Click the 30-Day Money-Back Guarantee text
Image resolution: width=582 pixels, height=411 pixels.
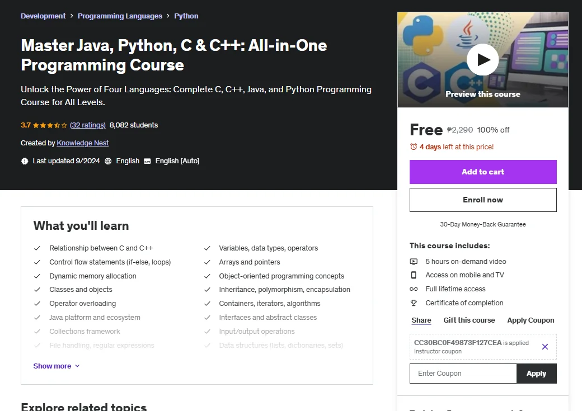tap(483, 224)
